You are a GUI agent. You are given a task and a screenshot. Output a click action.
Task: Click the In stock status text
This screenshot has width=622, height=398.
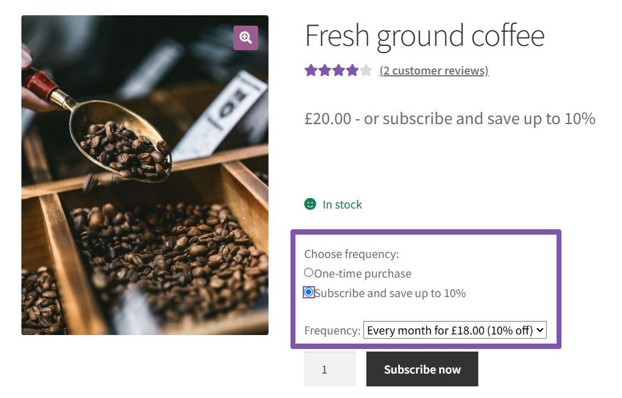[342, 204]
